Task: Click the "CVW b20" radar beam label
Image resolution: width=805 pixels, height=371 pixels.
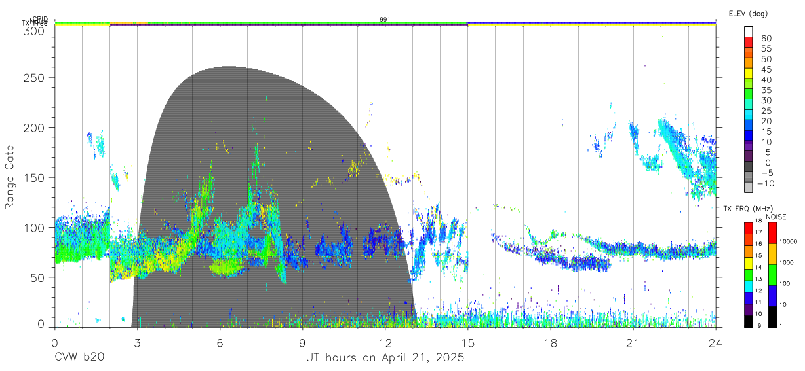Action: pos(79,358)
